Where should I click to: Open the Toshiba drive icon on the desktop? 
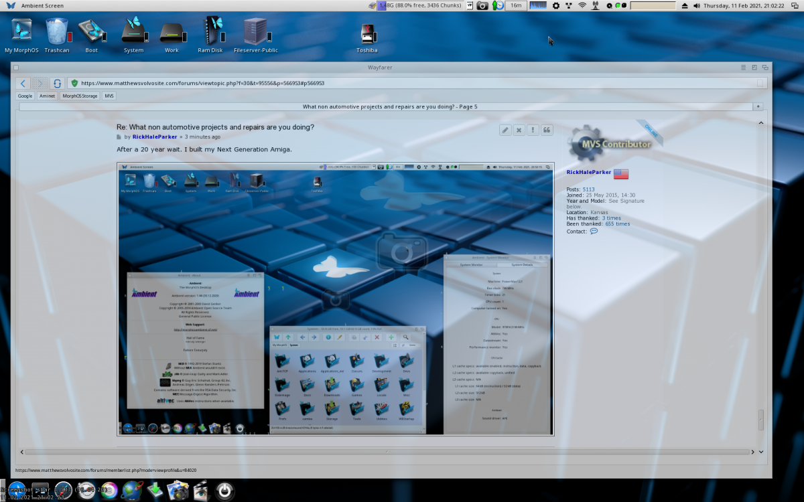[x=367, y=33]
